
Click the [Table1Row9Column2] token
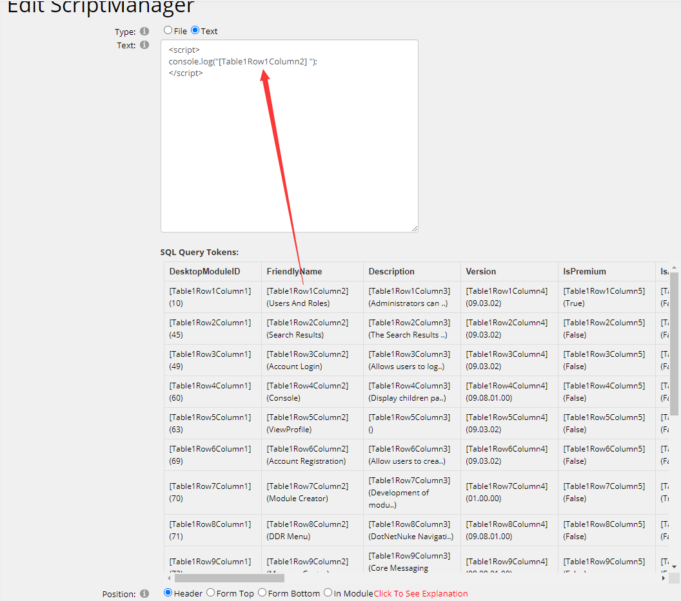[x=308, y=562]
